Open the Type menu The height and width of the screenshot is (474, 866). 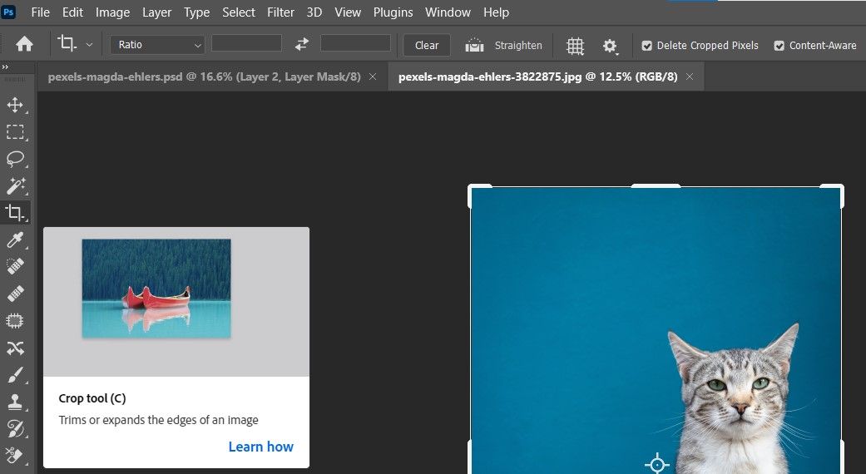(x=196, y=12)
